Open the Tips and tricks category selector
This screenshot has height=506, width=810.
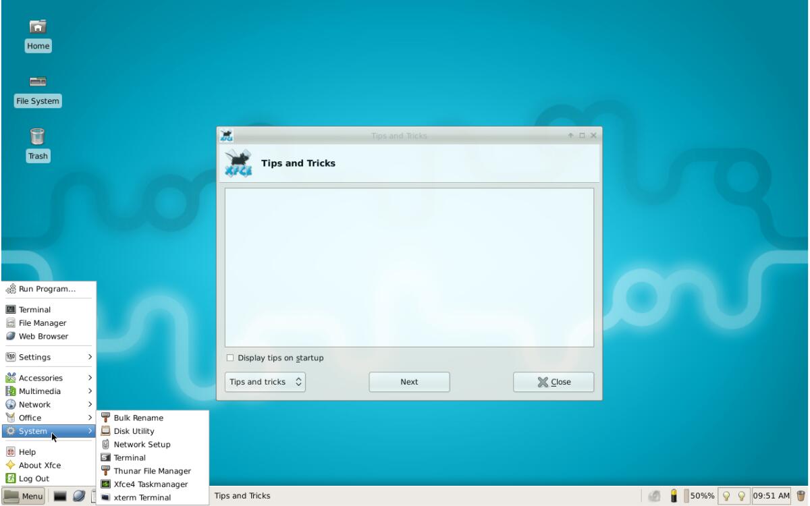265,381
